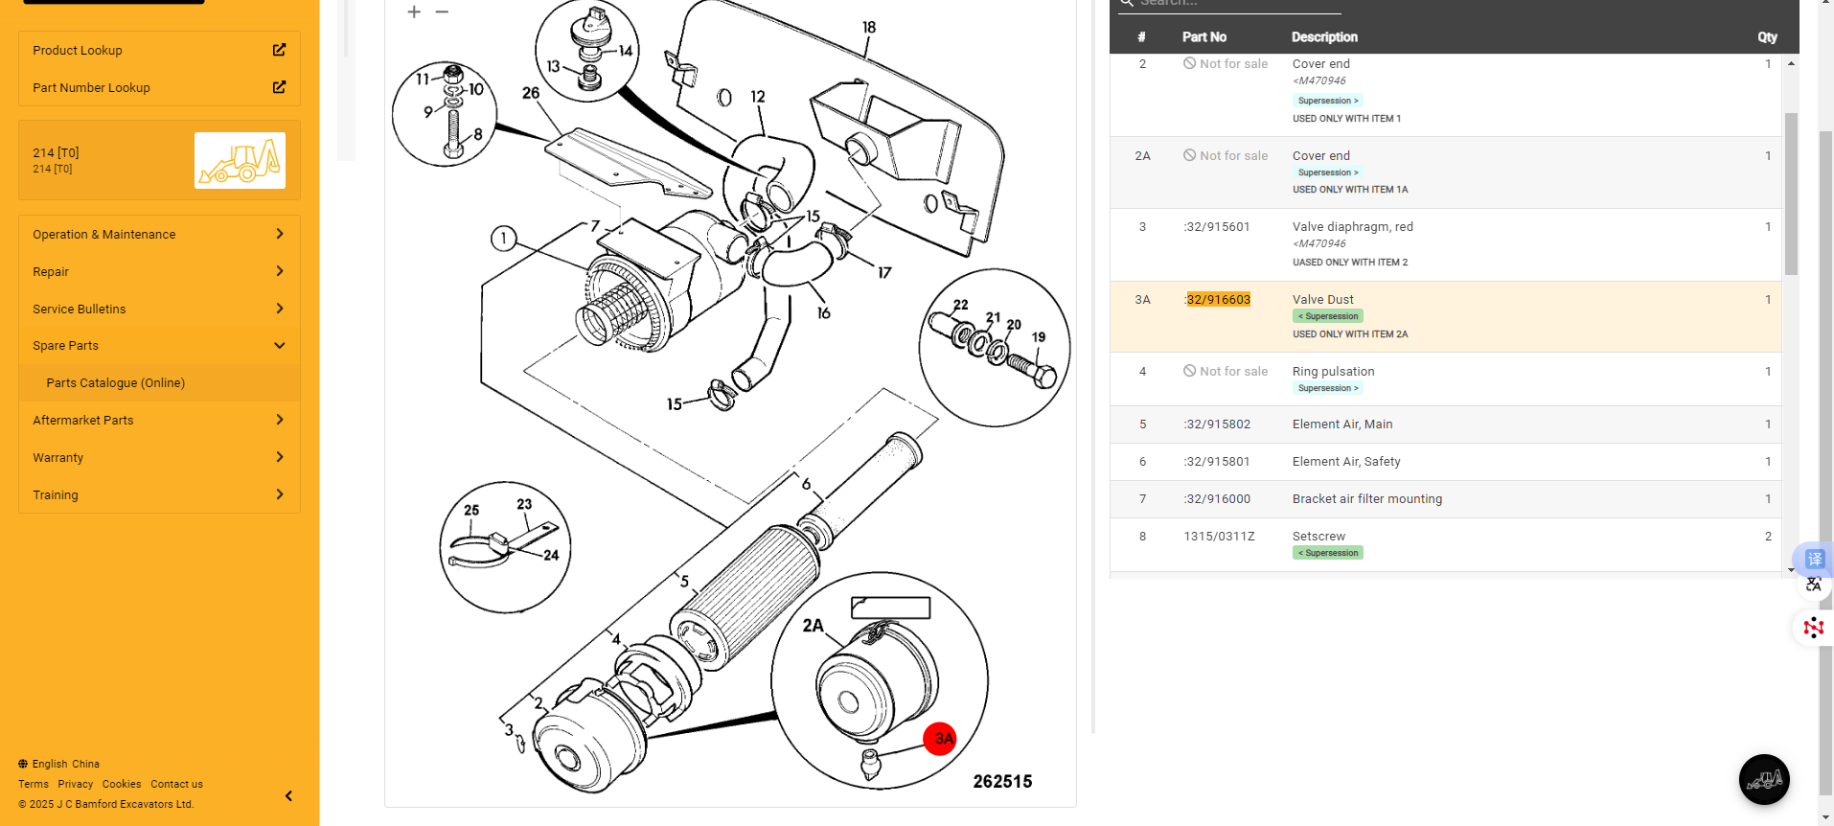
Task: Expand Operation & Maintenance section
Action: point(279,234)
